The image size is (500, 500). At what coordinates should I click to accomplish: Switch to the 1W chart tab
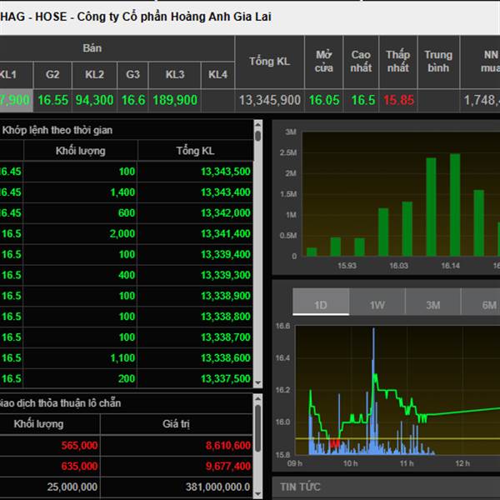(377, 302)
